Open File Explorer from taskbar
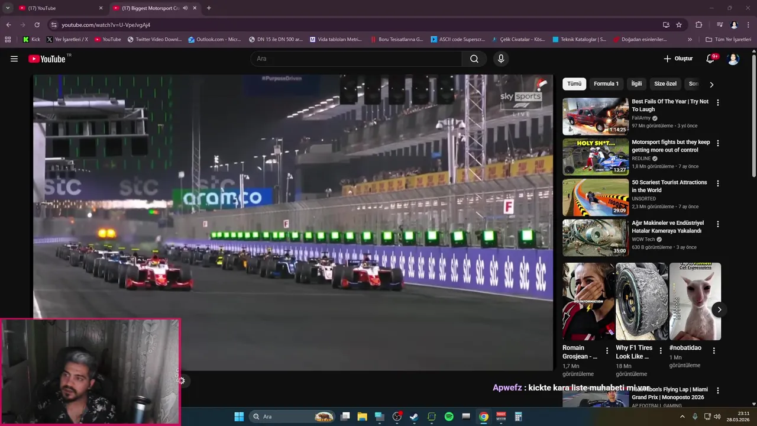The width and height of the screenshot is (757, 426). click(363, 417)
